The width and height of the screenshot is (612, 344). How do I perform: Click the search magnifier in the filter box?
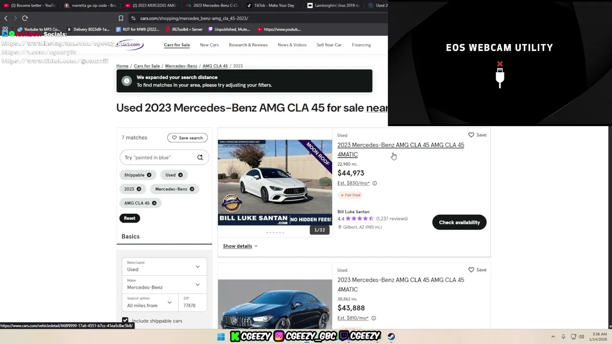point(200,157)
